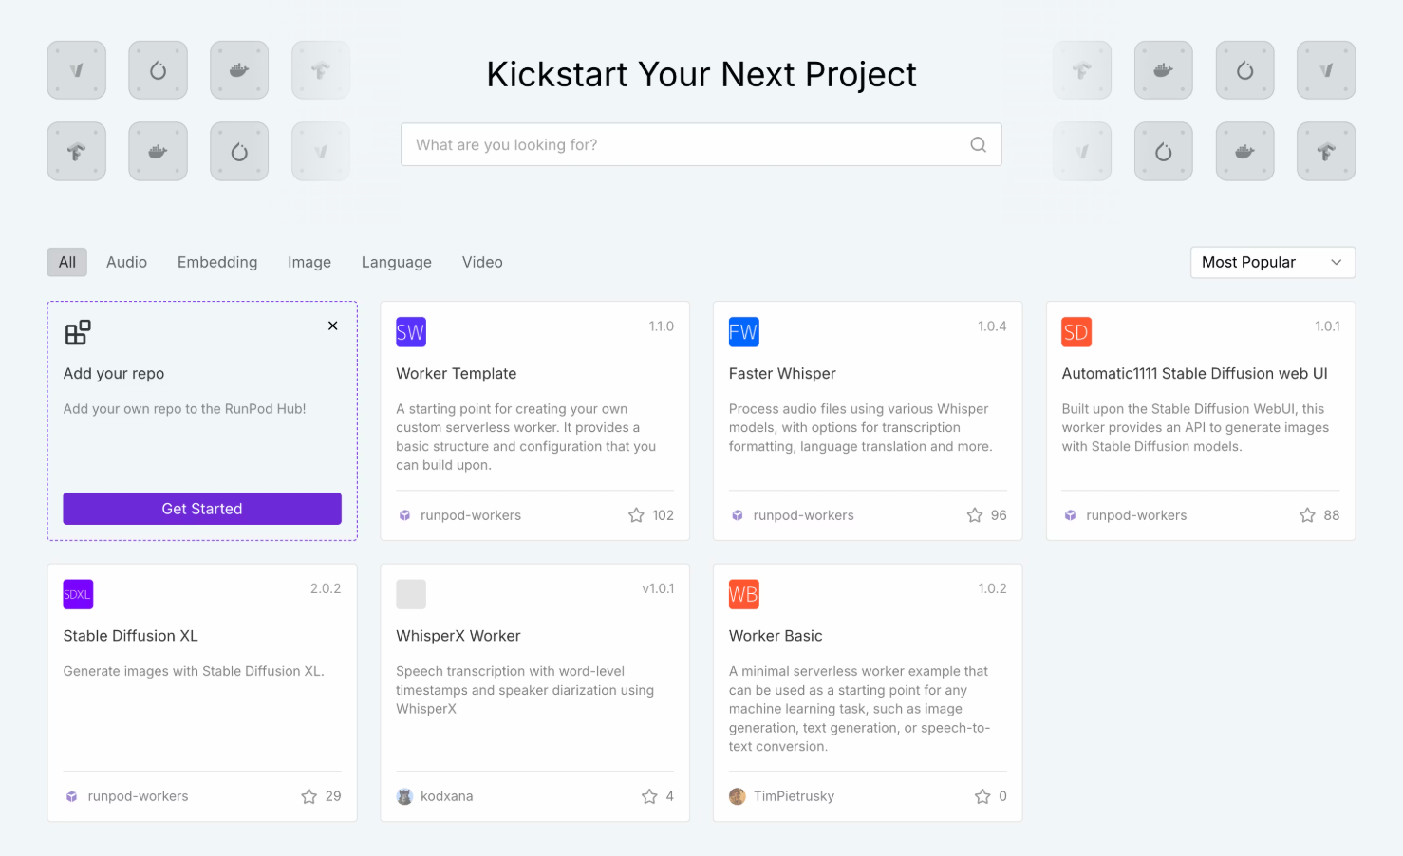Click inside the search input field
Image resolution: width=1403 pixels, height=856 pixels.
click(x=664, y=144)
